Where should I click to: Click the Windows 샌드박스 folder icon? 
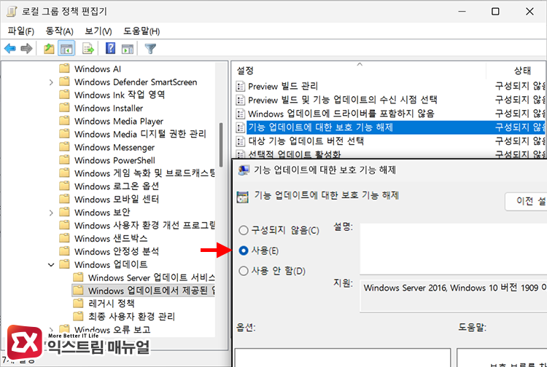click(x=64, y=238)
